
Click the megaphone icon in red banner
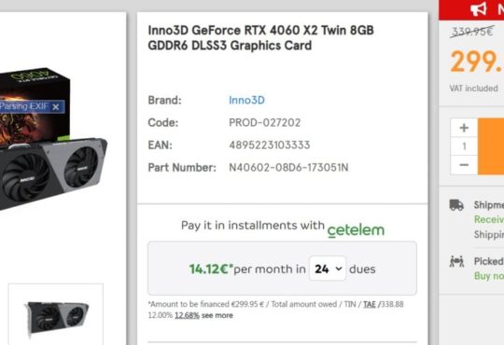[479, 9]
